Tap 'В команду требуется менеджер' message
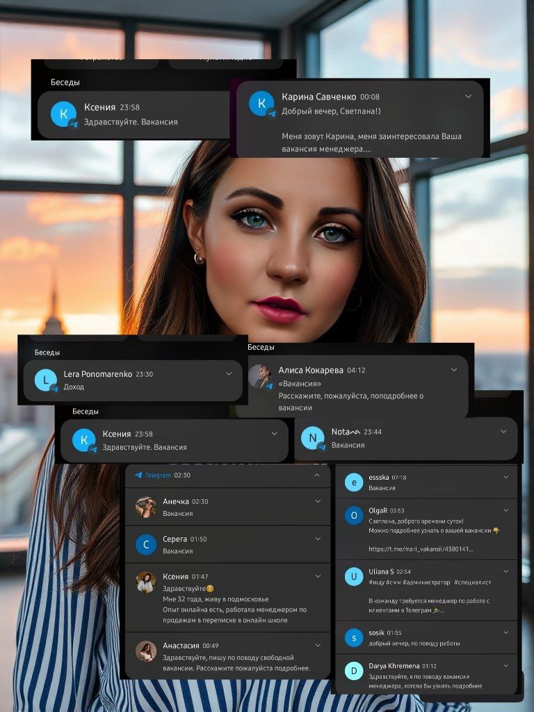Screen dimensions: 534x712 pos(429,606)
